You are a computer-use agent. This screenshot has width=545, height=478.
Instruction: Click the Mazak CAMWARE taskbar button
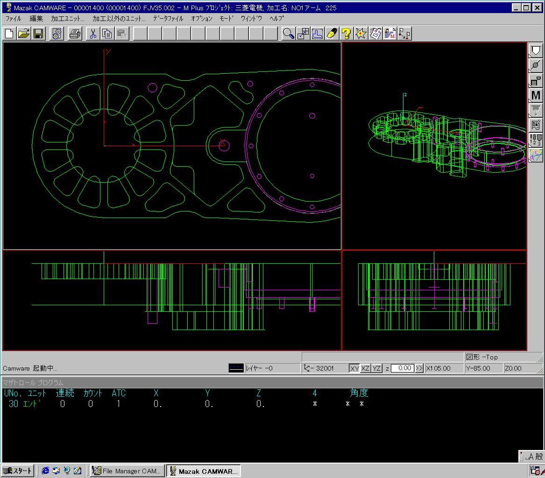click(x=204, y=471)
